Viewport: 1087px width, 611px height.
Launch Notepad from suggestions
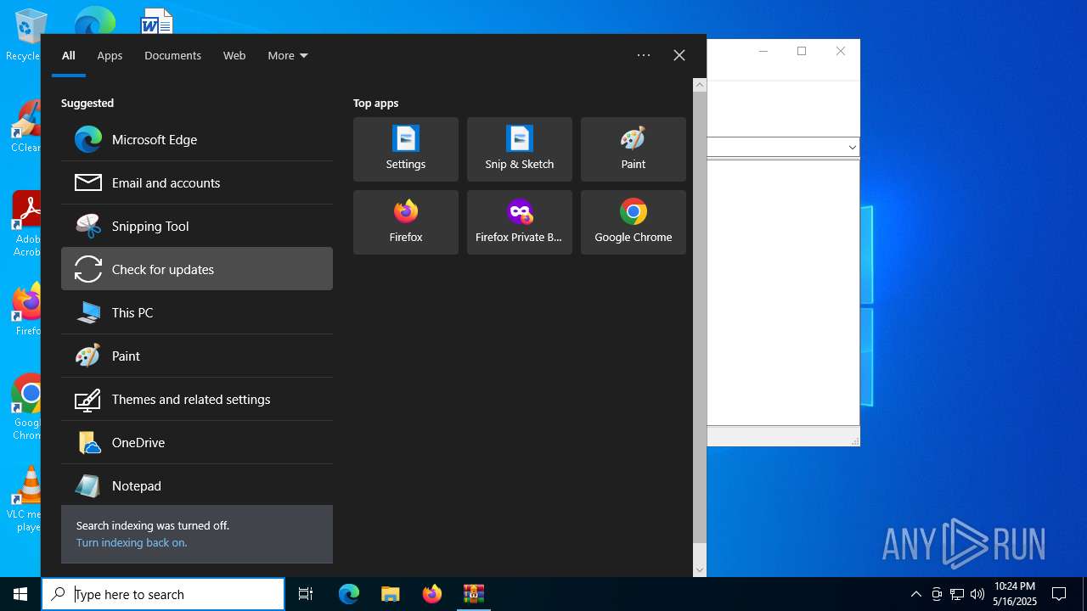[197, 485]
